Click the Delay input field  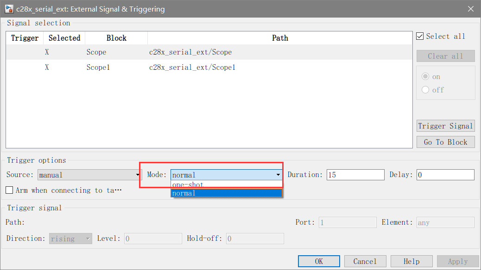tap(445, 175)
